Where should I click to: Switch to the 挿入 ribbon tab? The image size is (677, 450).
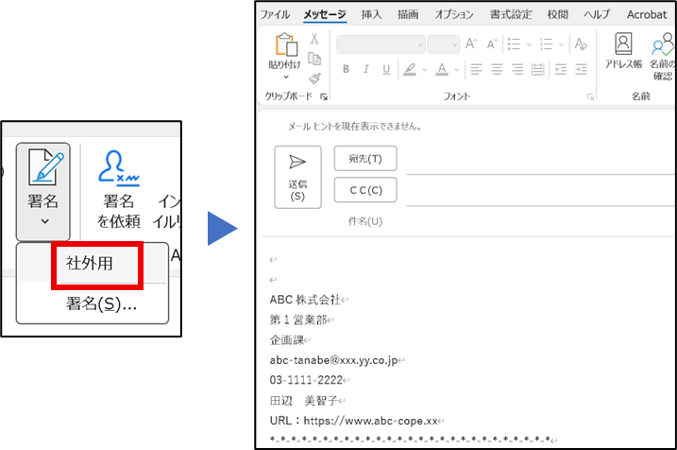[x=372, y=14]
